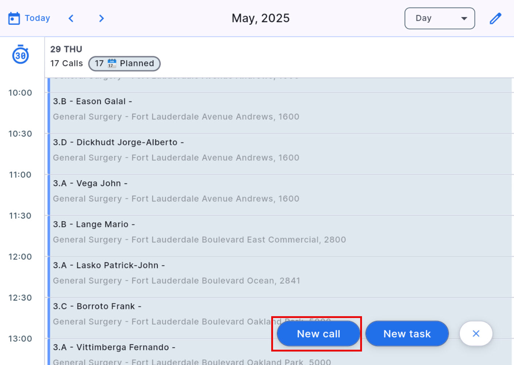Click the Today link
514x365 pixels.
pos(37,18)
